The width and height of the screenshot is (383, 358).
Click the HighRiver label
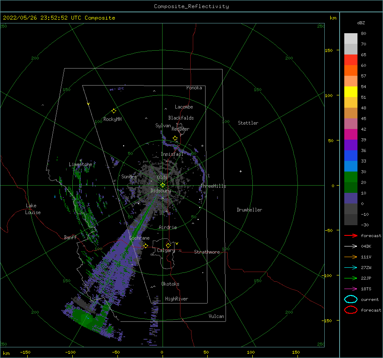[177, 299]
